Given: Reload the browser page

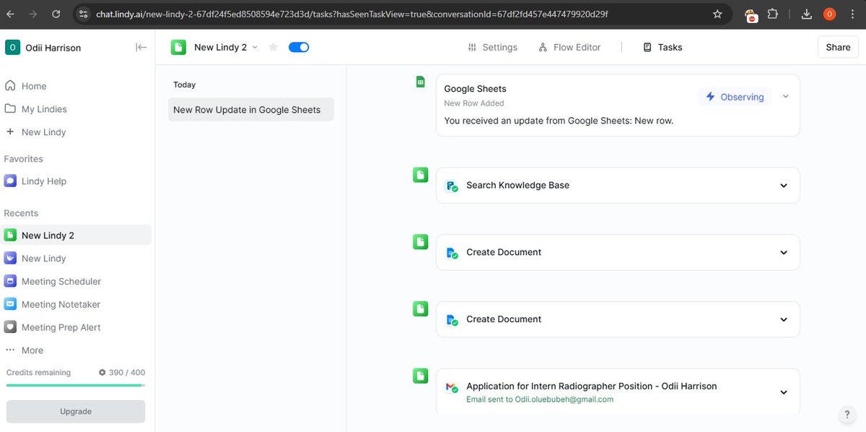Looking at the screenshot, I should [x=57, y=14].
